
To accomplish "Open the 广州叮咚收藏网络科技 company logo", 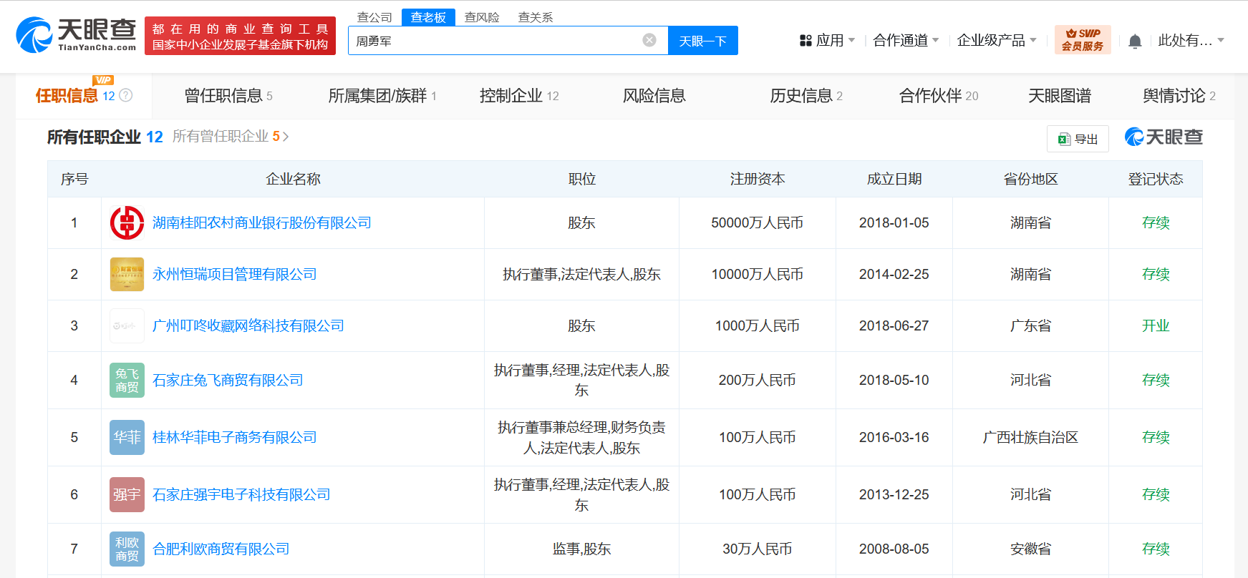I will [127, 325].
